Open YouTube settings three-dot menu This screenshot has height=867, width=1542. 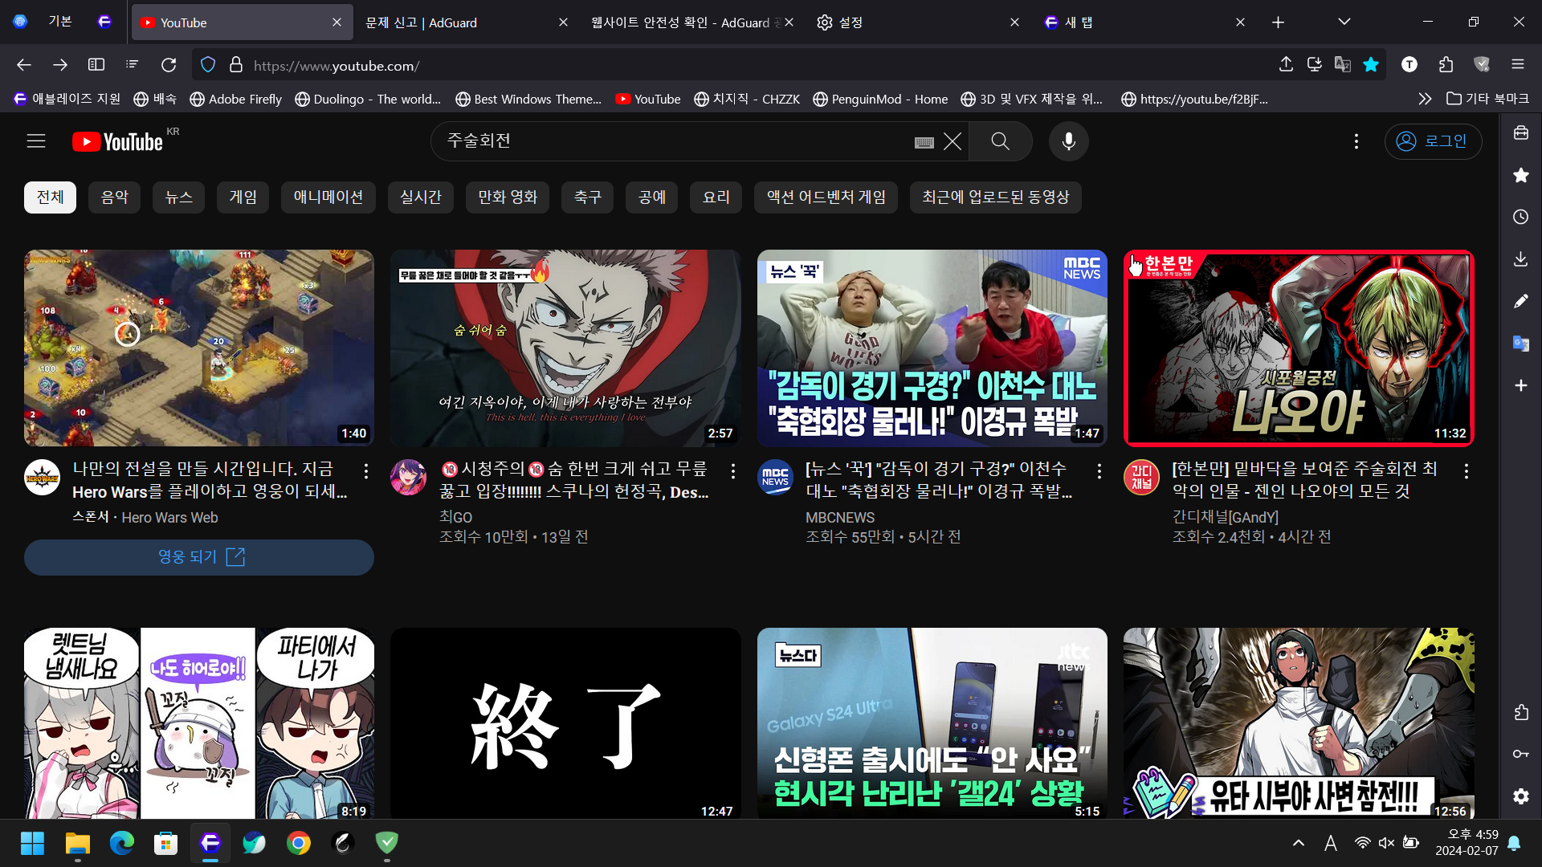(x=1356, y=141)
